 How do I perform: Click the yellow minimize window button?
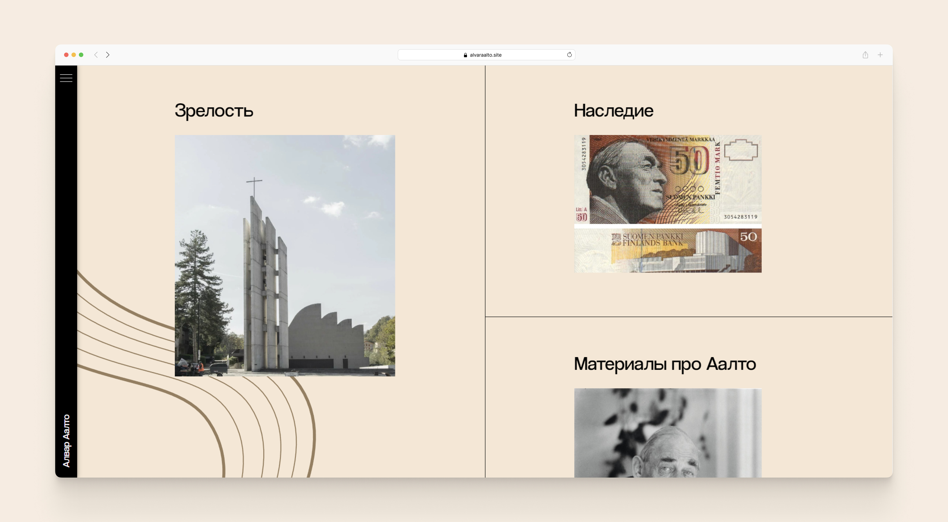pos(73,55)
